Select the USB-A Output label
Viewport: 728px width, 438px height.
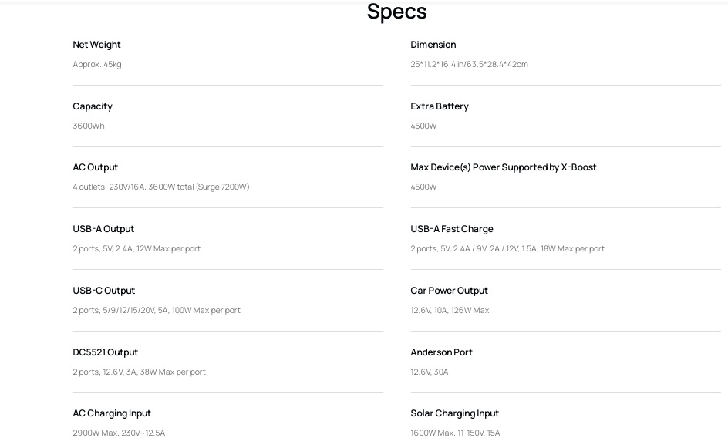[x=103, y=229]
